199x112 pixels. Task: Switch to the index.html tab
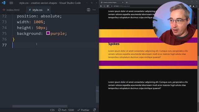click(x=11, y=10)
